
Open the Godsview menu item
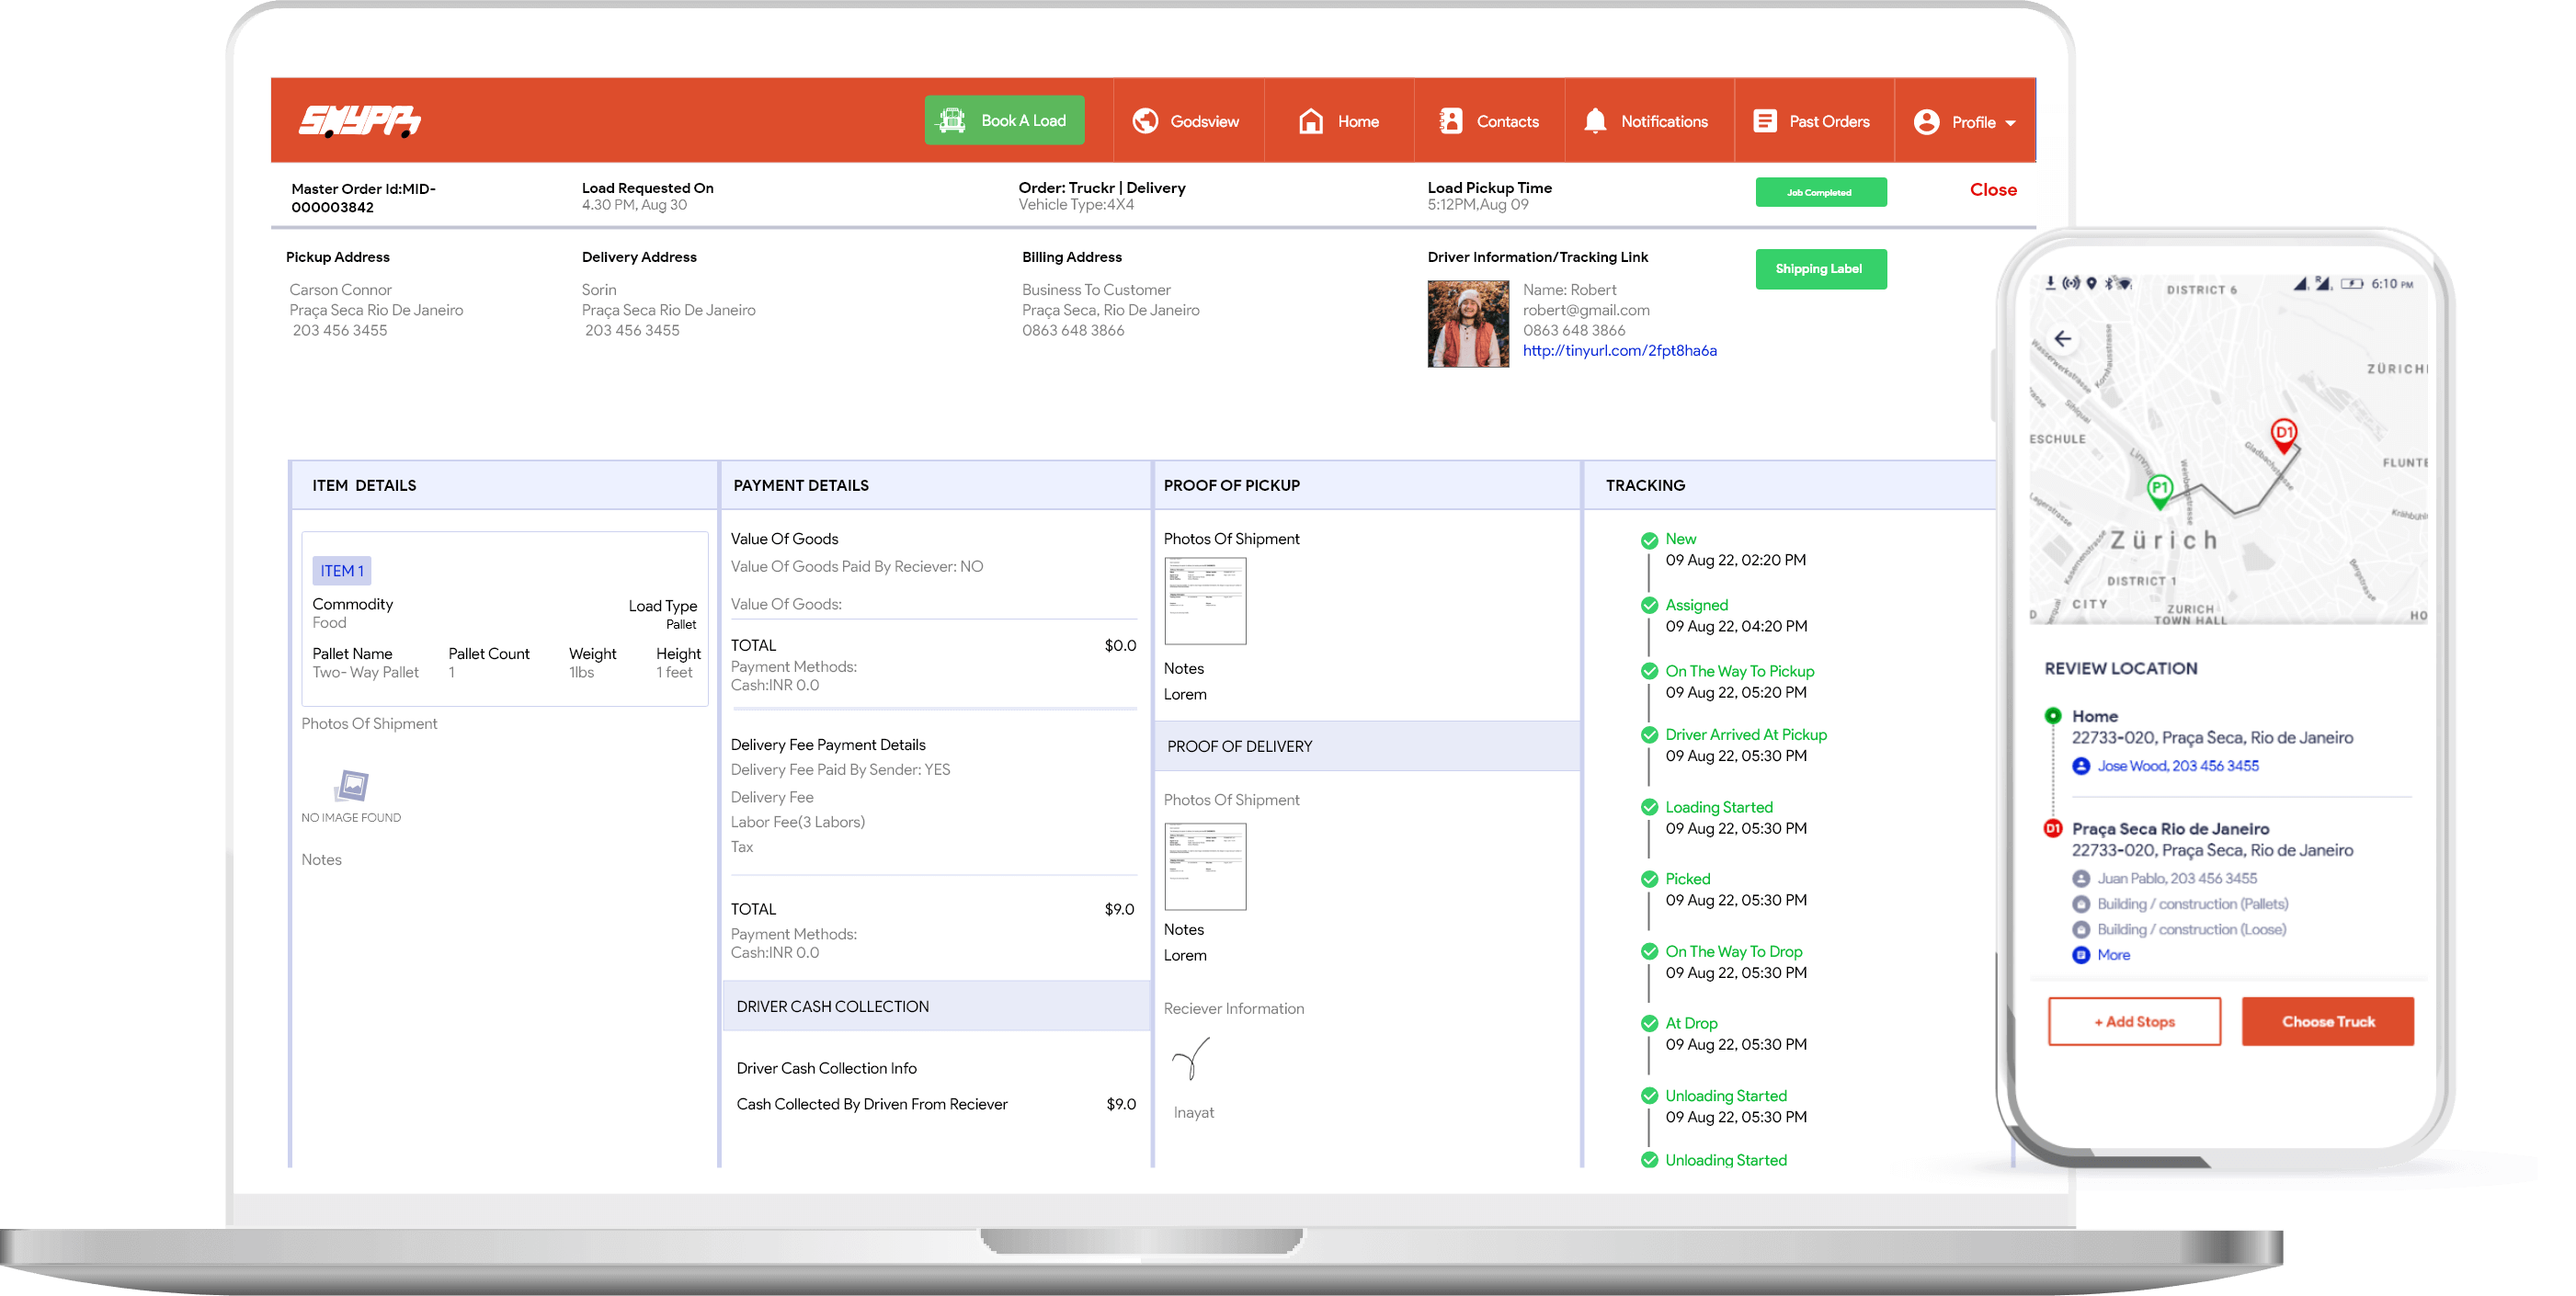pos(1186,121)
